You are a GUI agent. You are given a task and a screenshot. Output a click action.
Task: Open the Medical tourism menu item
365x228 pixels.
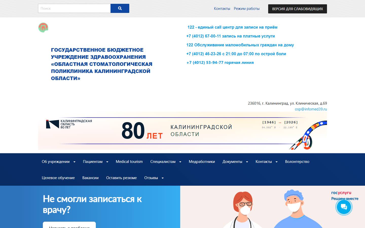(129, 162)
